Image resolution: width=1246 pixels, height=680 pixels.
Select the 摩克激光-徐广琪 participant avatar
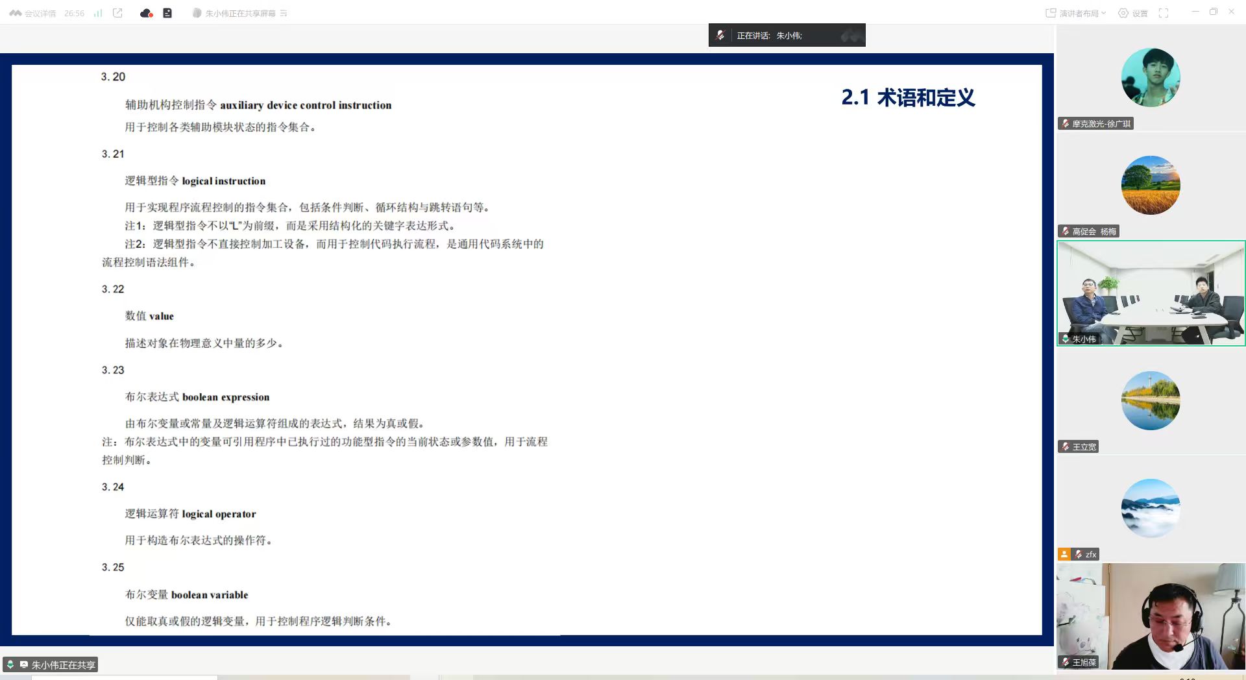point(1151,78)
